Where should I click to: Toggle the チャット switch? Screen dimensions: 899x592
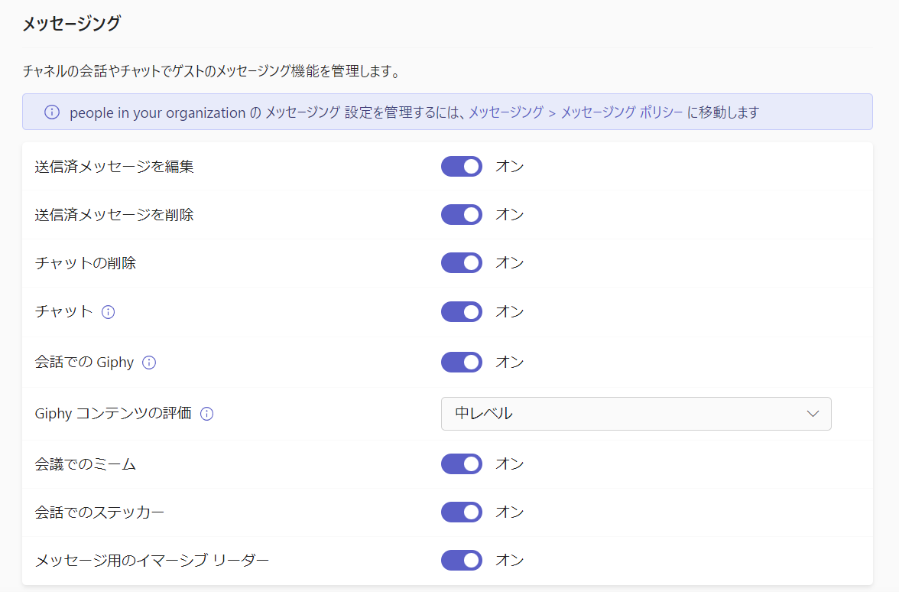click(x=462, y=312)
